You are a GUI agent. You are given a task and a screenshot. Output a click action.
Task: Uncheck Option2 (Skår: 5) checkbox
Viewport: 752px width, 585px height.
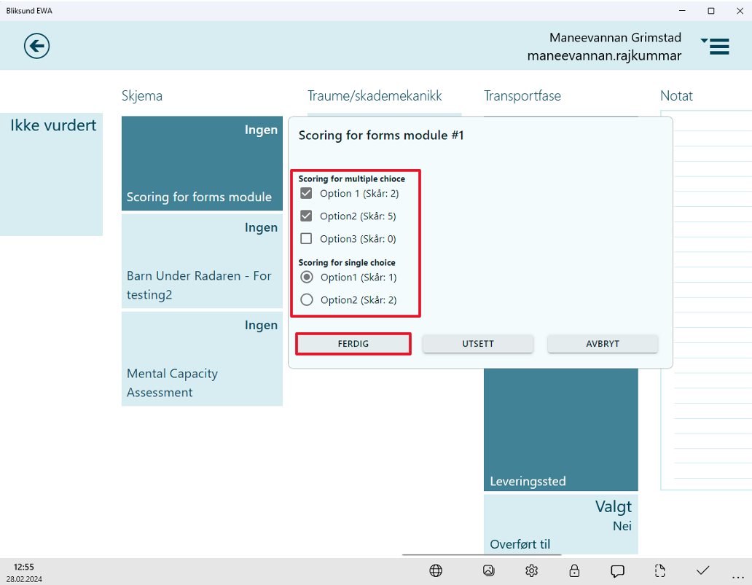click(x=306, y=216)
